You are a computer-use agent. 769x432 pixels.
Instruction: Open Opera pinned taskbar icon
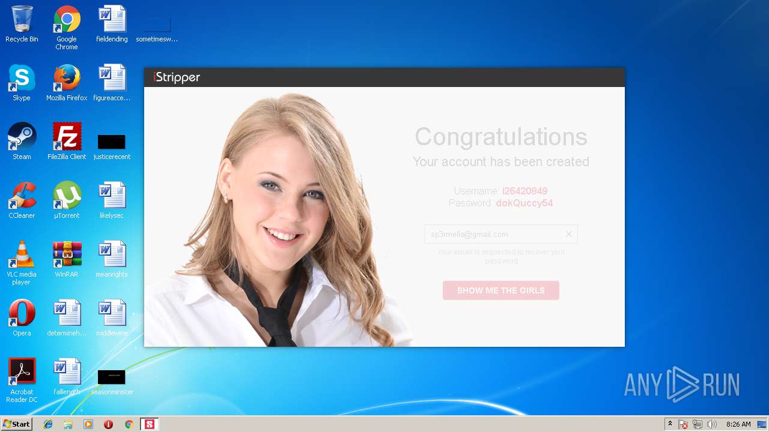click(x=108, y=424)
